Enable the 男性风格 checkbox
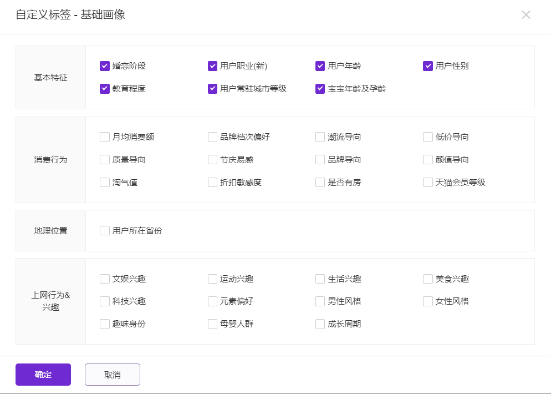Image resolution: width=551 pixels, height=394 pixels. 320,301
